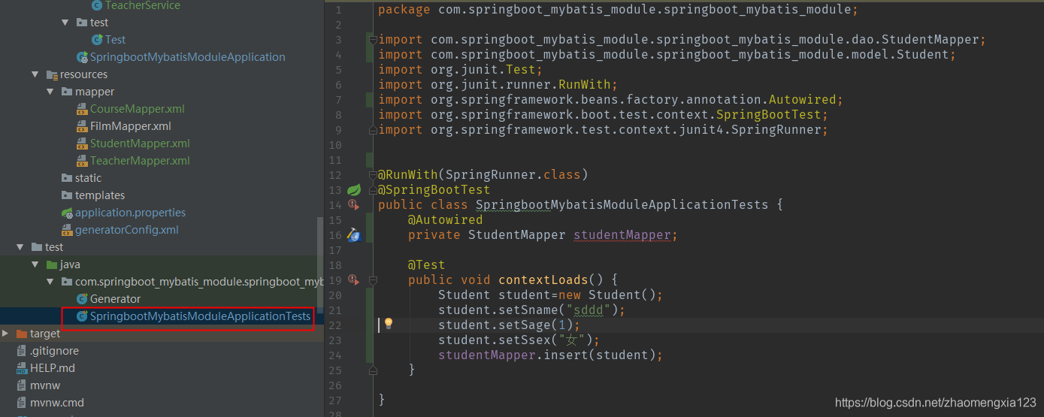Click templates folder icon

(68, 195)
